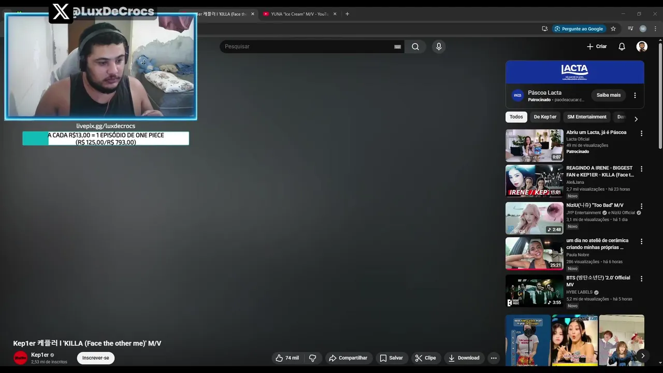This screenshot has width=663, height=373.
Task: Select the SM Entertainment filter chip
Action: [x=587, y=117]
